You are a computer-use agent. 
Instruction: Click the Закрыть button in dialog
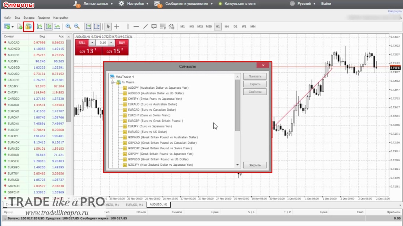(255, 165)
